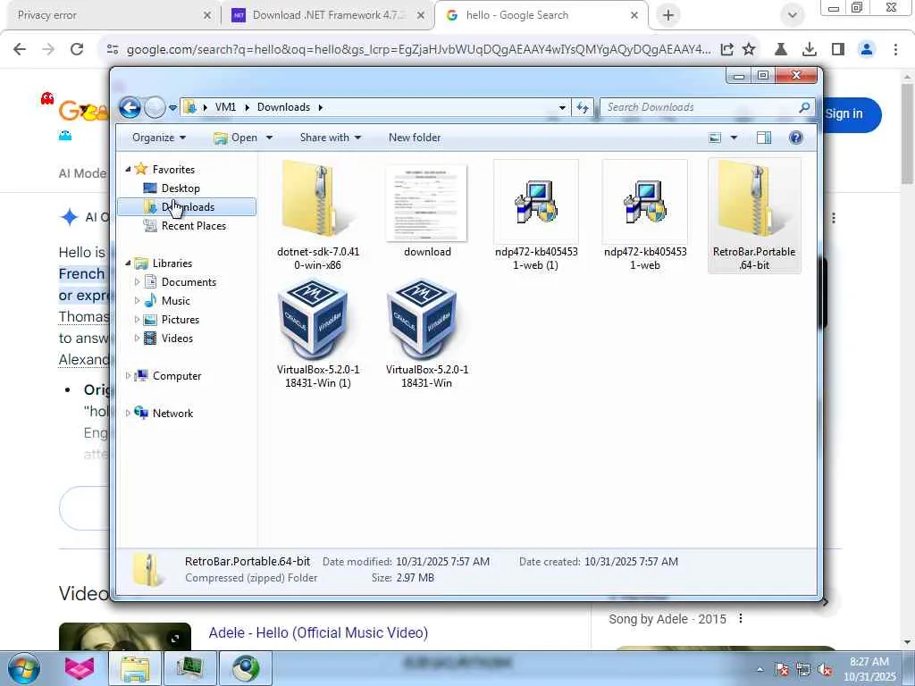
Task: Open the Windows Start menu
Action: coord(23,668)
